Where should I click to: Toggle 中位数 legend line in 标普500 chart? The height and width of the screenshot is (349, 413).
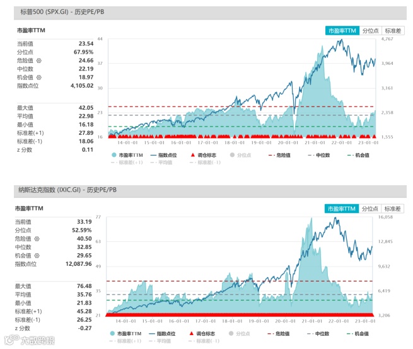[319, 156]
